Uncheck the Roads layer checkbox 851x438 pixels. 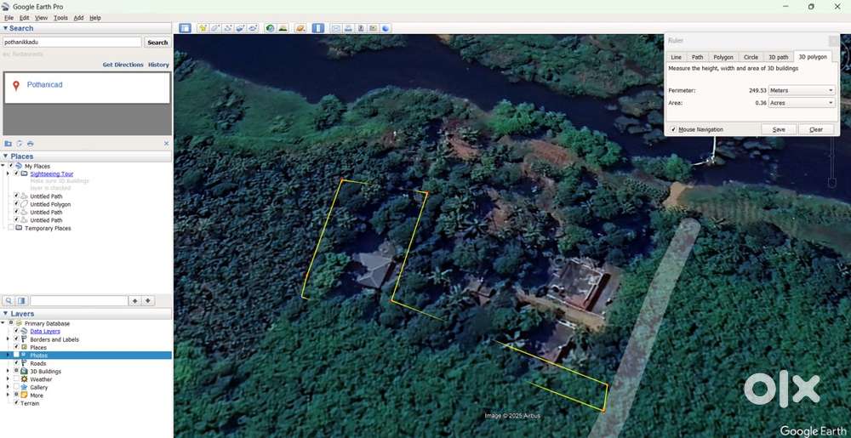click(16, 363)
